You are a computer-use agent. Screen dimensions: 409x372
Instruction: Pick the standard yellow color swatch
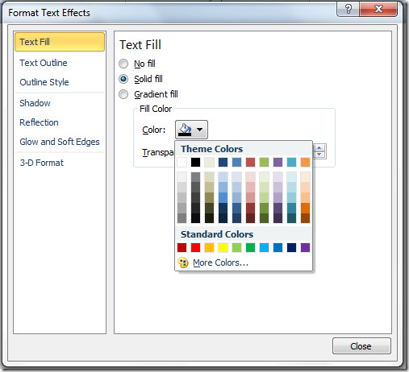coord(223,247)
